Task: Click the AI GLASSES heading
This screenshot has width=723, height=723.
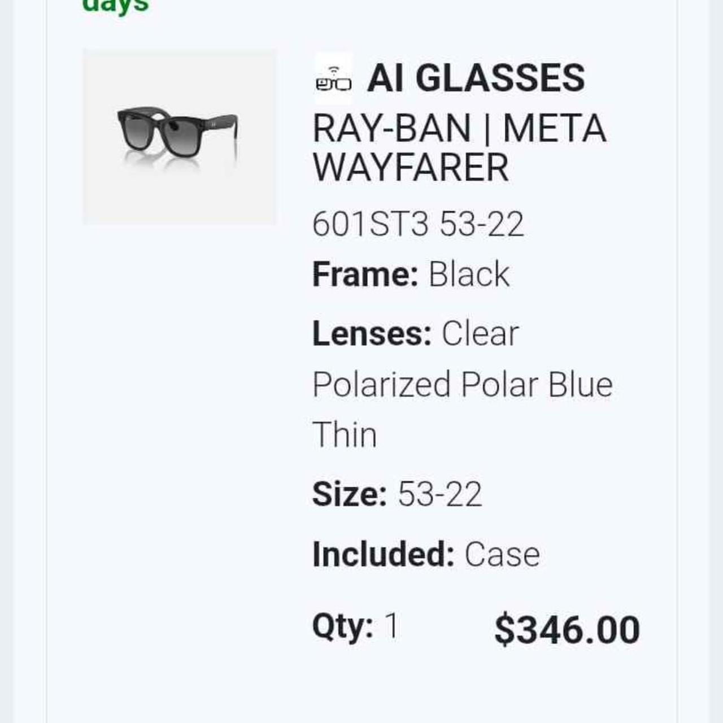Action: [x=476, y=78]
